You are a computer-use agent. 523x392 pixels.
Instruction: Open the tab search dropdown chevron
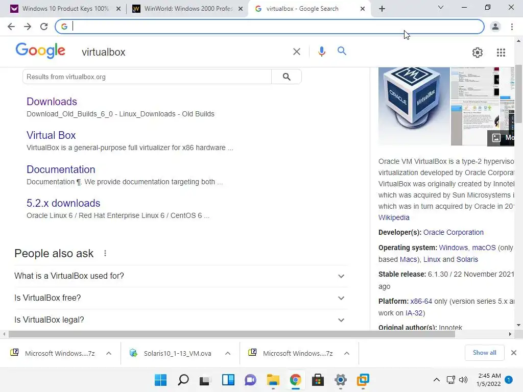pos(441,7)
